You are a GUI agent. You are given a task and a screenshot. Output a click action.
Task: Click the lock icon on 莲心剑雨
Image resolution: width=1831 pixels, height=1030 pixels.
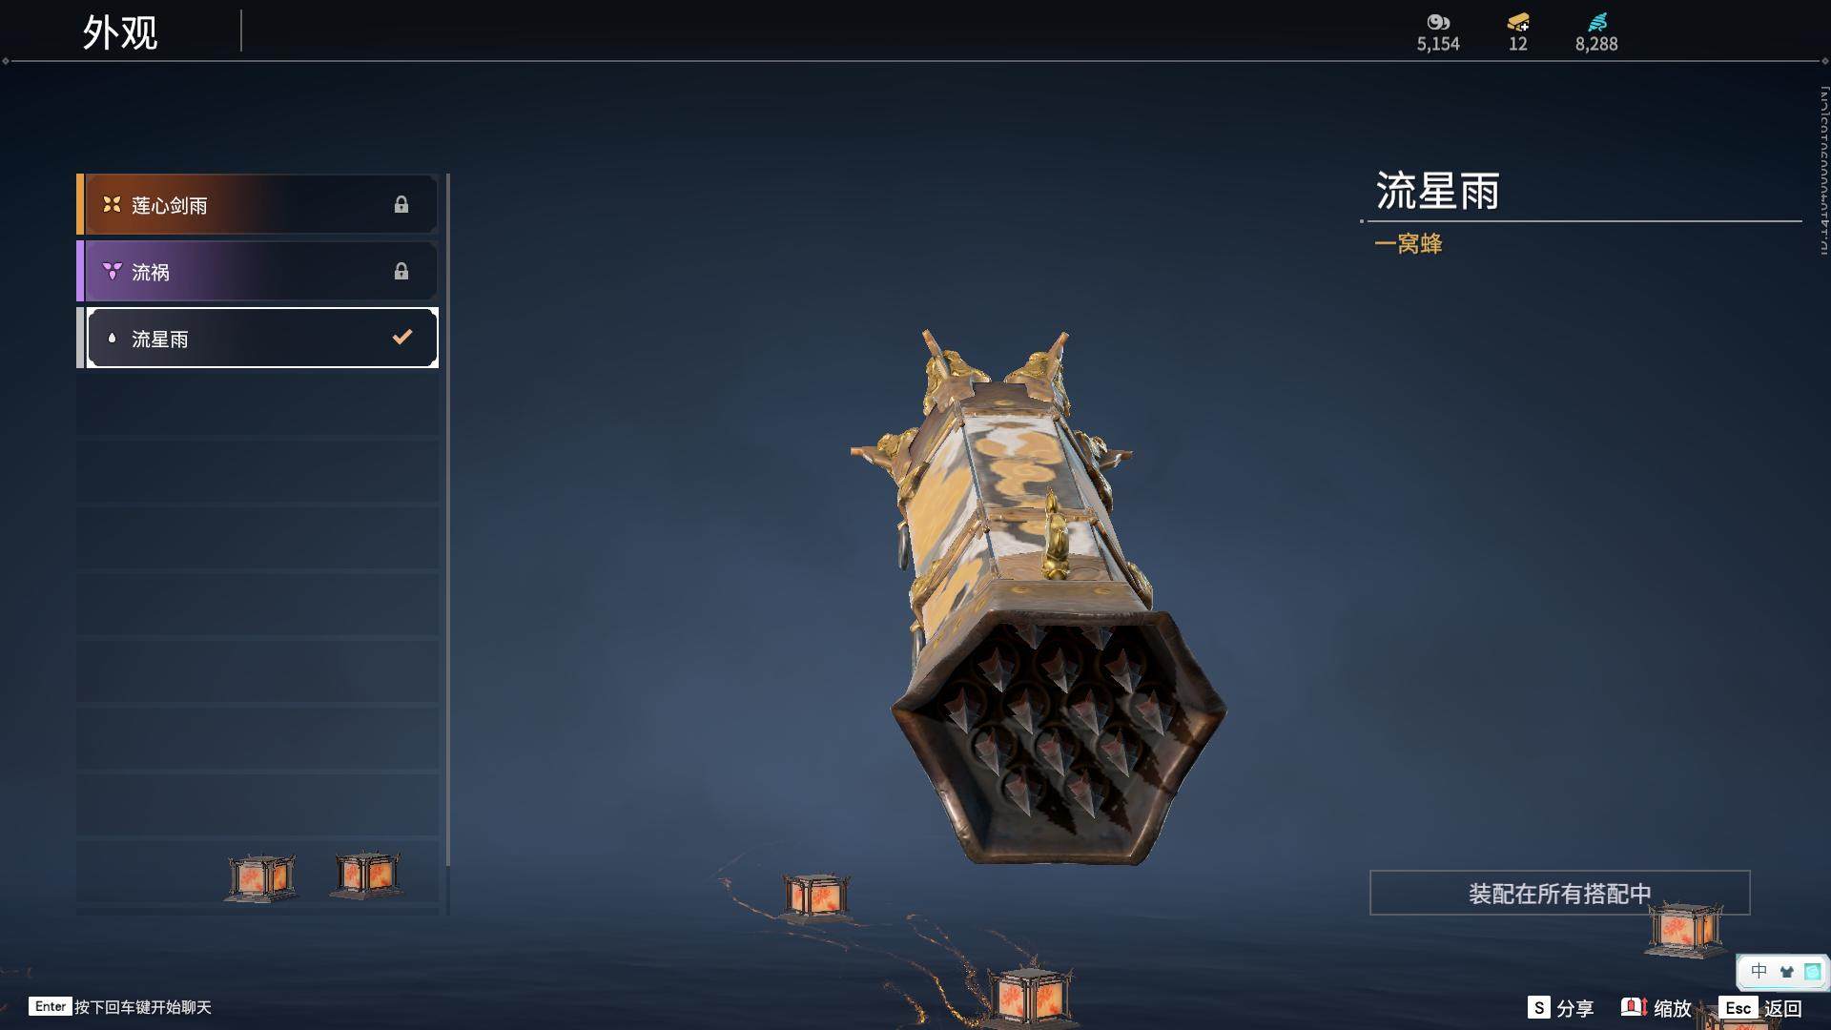click(x=401, y=204)
